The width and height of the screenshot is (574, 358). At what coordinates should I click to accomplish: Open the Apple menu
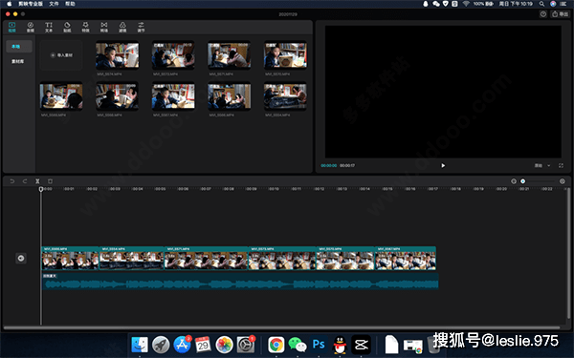[x=9, y=4]
